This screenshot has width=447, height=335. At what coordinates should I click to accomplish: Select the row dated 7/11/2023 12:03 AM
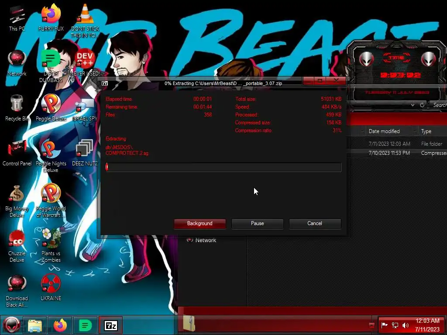point(398,144)
